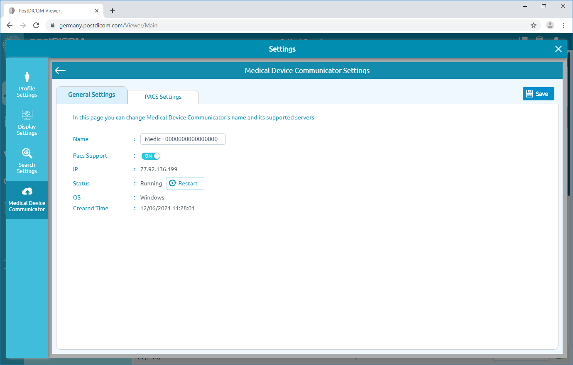Open Search Settings in the sidebar
573x365 pixels.
(27, 161)
